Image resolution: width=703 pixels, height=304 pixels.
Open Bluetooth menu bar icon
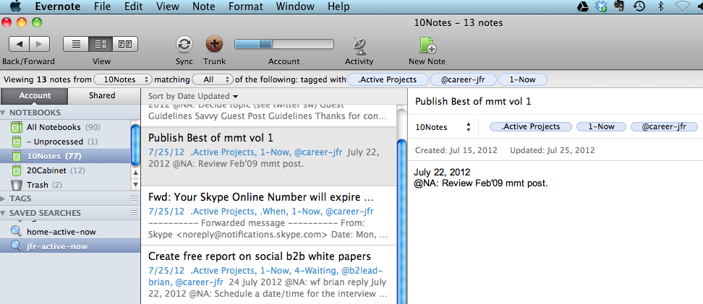pyautogui.click(x=660, y=6)
